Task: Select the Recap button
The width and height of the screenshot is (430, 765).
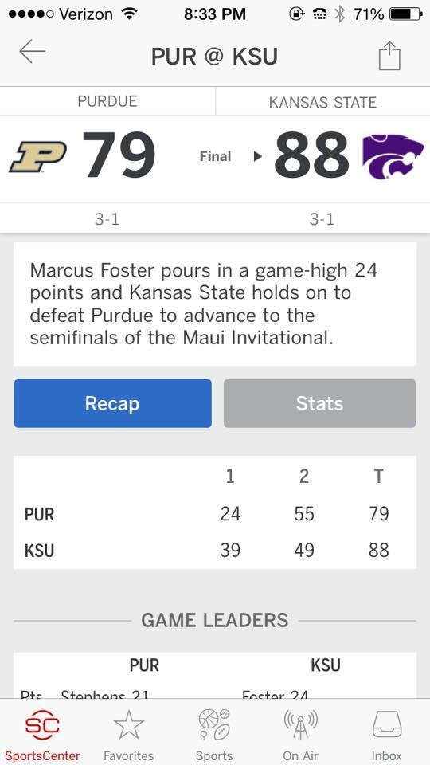Action: [112, 403]
